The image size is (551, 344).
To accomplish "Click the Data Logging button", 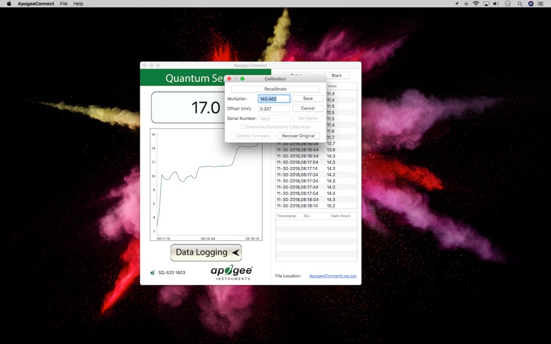I will click(x=206, y=252).
